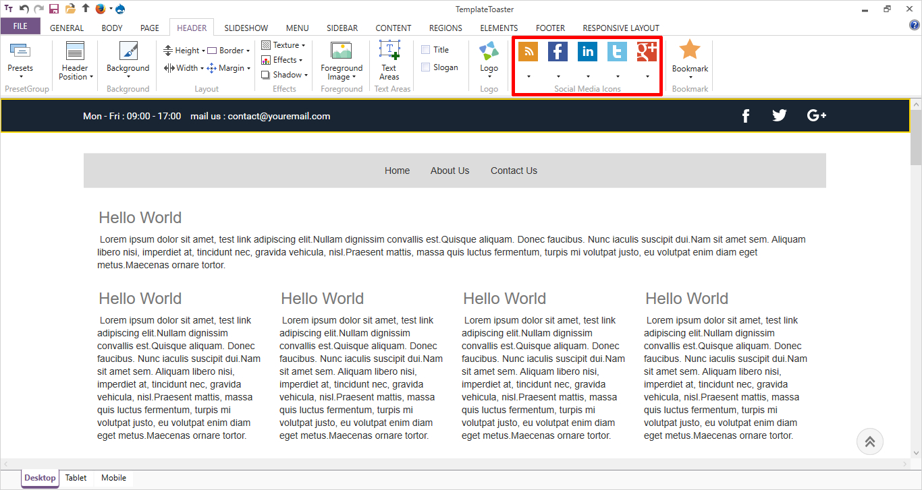Screen dimensions: 922x490
Task: Switch to the SLIDESHOW ribbon tab
Action: click(246, 28)
